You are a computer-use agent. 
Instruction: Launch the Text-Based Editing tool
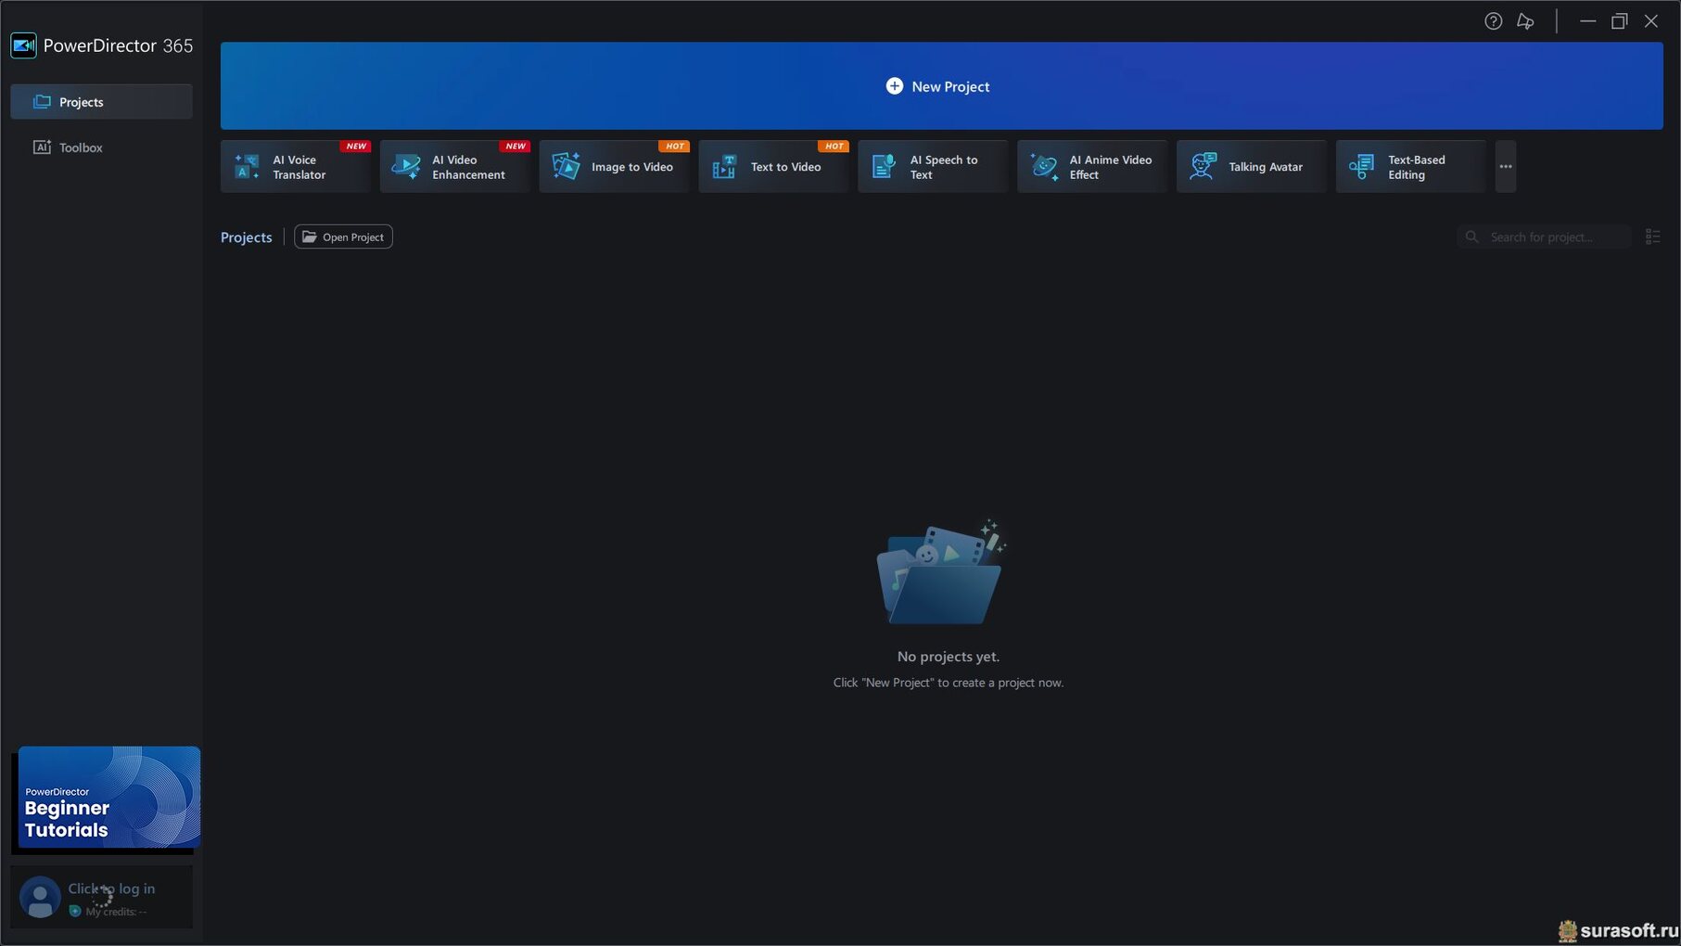tap(1411, 167)
